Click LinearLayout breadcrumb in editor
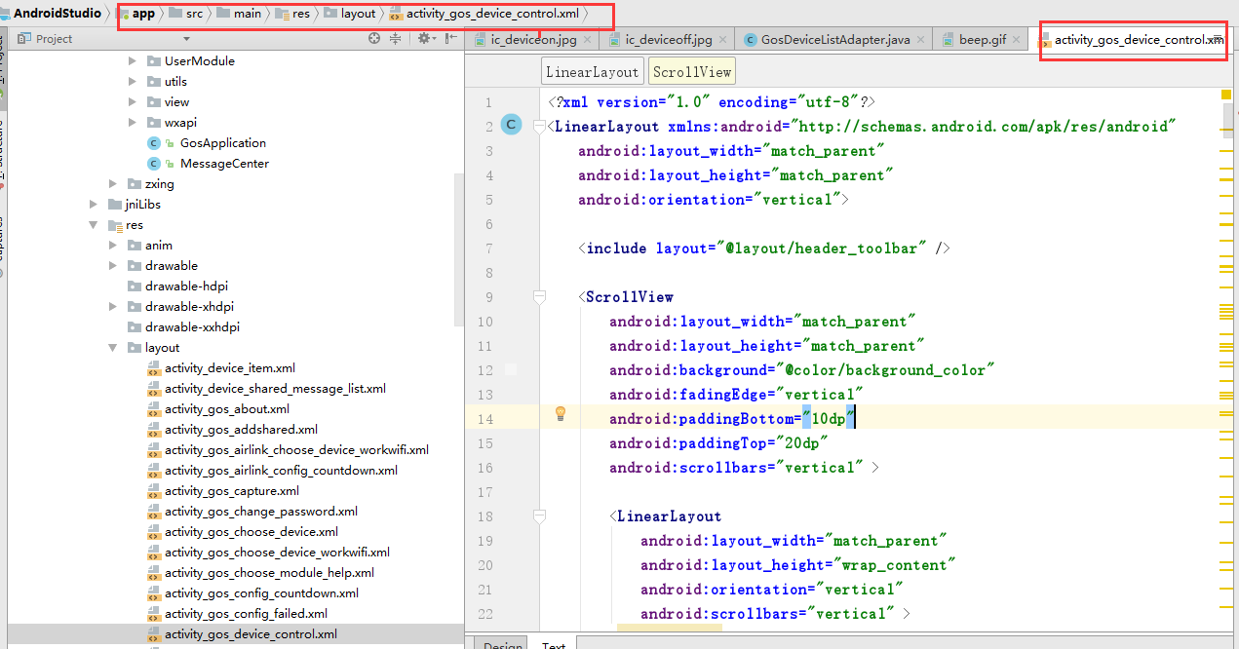The image size is (1239, 649). [x=592, y=71]
